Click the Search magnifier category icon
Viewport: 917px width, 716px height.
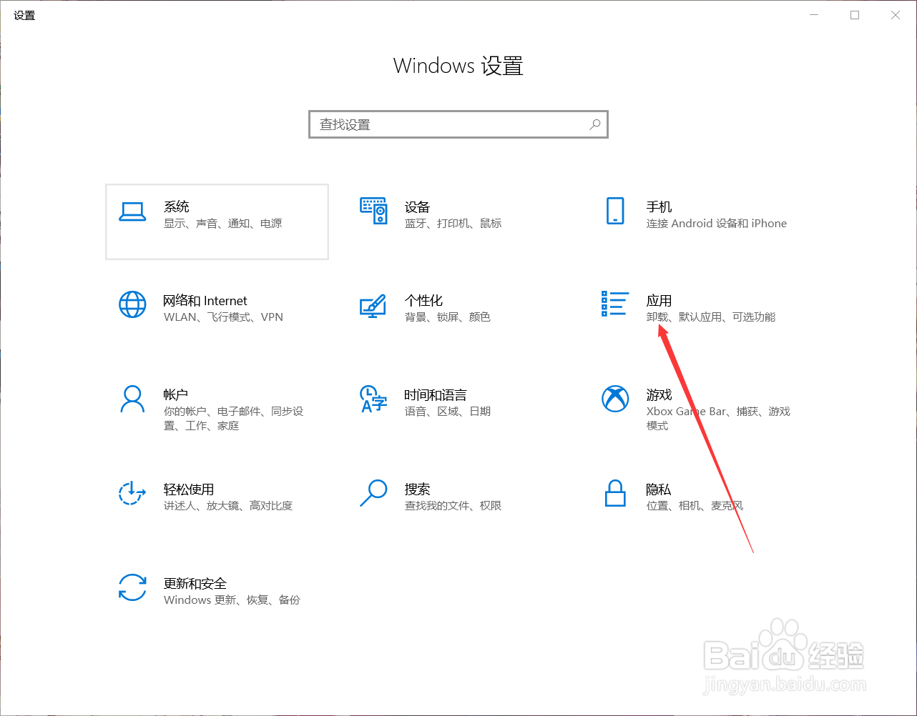373,493
